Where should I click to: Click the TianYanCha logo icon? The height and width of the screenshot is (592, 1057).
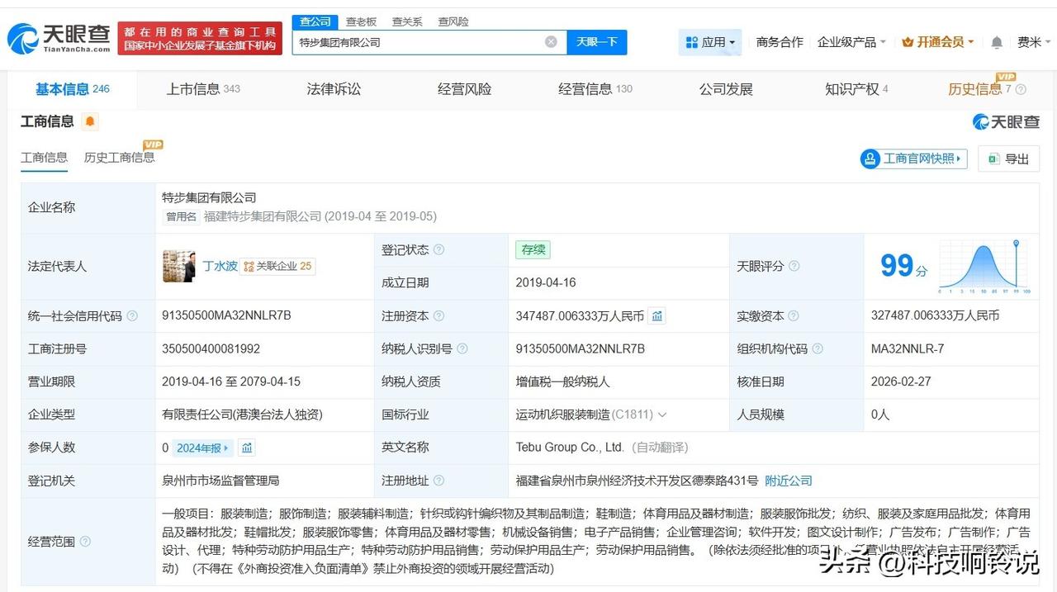22,38
